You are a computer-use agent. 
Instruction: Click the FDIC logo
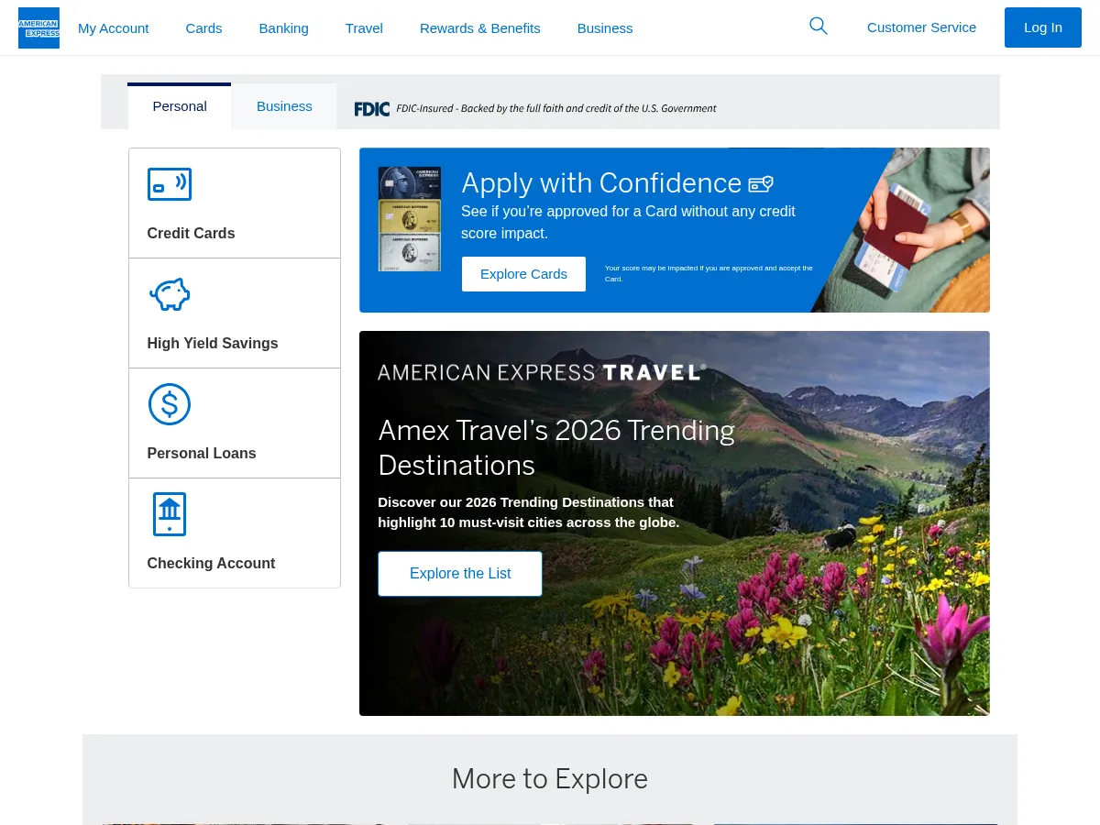(371, 108)
